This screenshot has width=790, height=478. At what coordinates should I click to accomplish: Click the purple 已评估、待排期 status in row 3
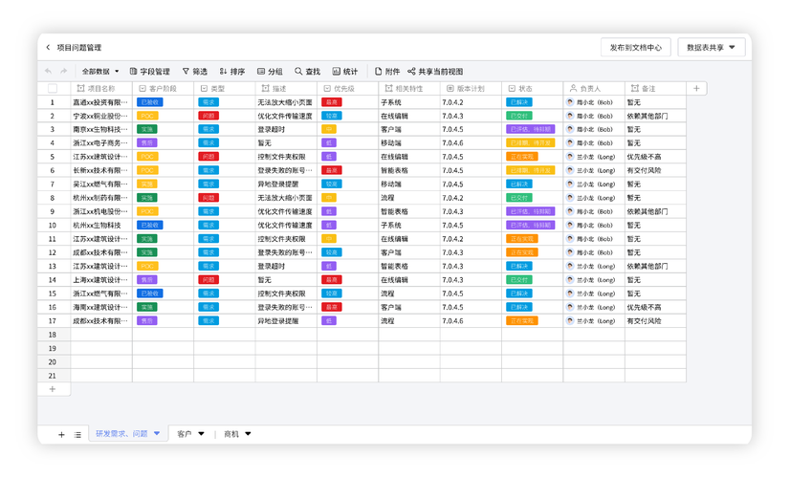click(530, 129)
